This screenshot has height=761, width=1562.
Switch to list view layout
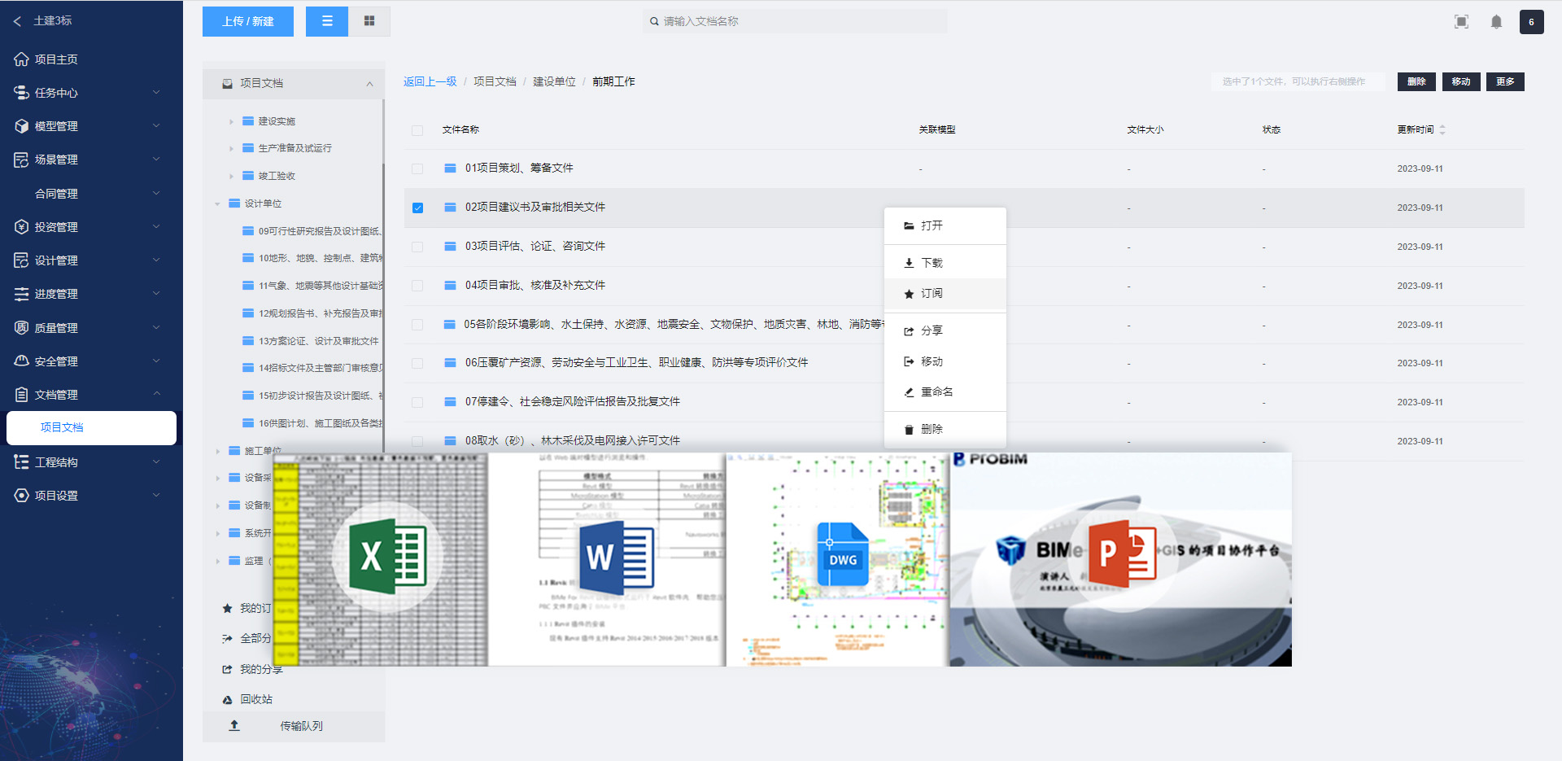327,21
